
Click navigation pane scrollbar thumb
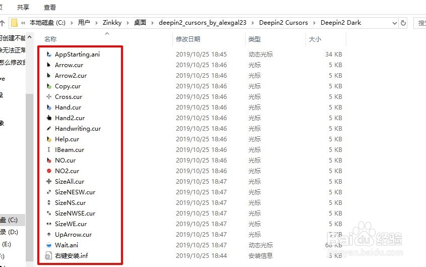point(29,177)
